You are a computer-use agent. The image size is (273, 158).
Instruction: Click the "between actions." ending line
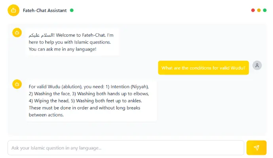coord(46,115)
